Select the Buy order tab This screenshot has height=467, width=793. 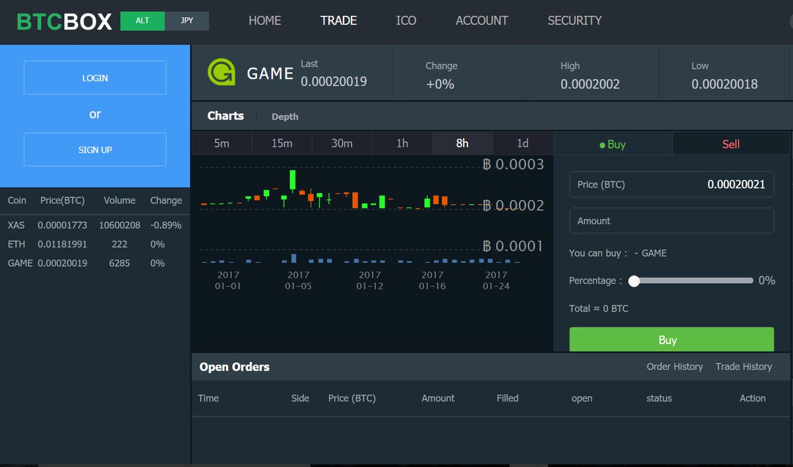(613, 144)
